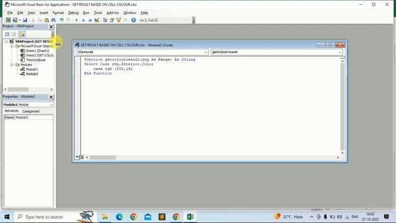Viewport: 396px width, 223px height.
Task: Click Procedure View button in code window
Action: click(77, 157)
